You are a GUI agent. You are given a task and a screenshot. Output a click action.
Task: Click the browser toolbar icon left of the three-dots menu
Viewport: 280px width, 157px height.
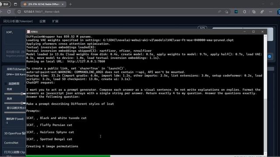coord(262,12)
